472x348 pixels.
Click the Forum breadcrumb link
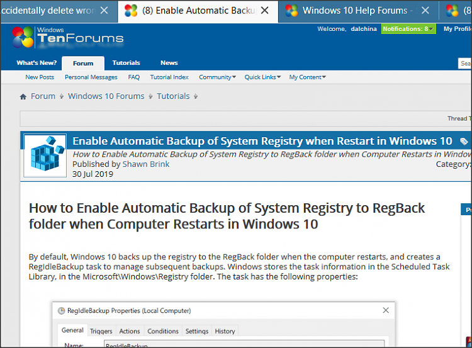[43, 96]
